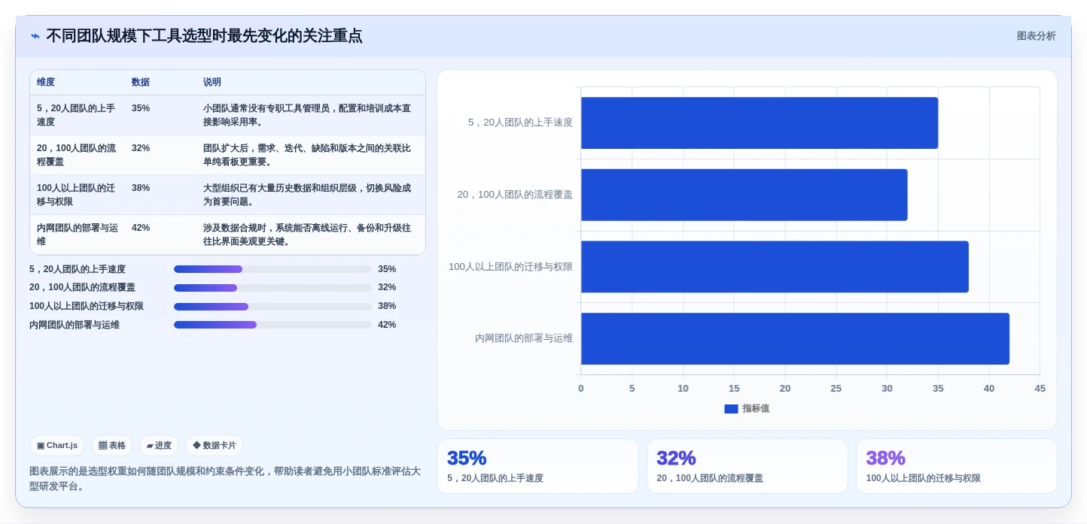Screen dimensions: 1087x524
Task: Click the chart y-axis label 内网团队的部署与运维
Action: coord(524,339)
